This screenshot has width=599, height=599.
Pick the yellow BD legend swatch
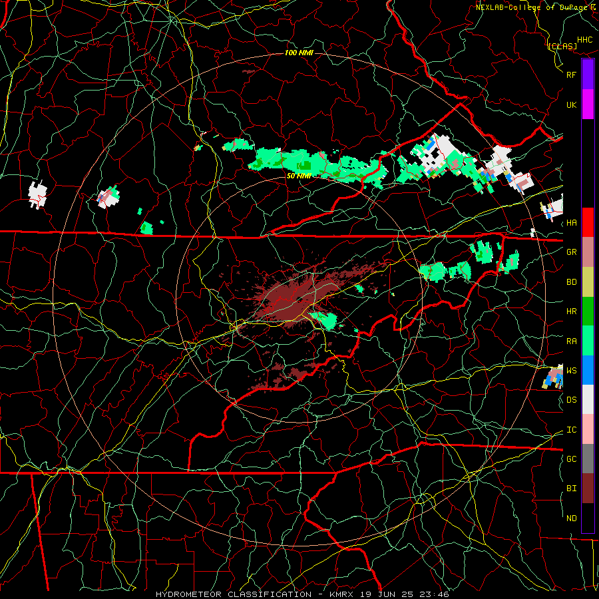[588, 282]
